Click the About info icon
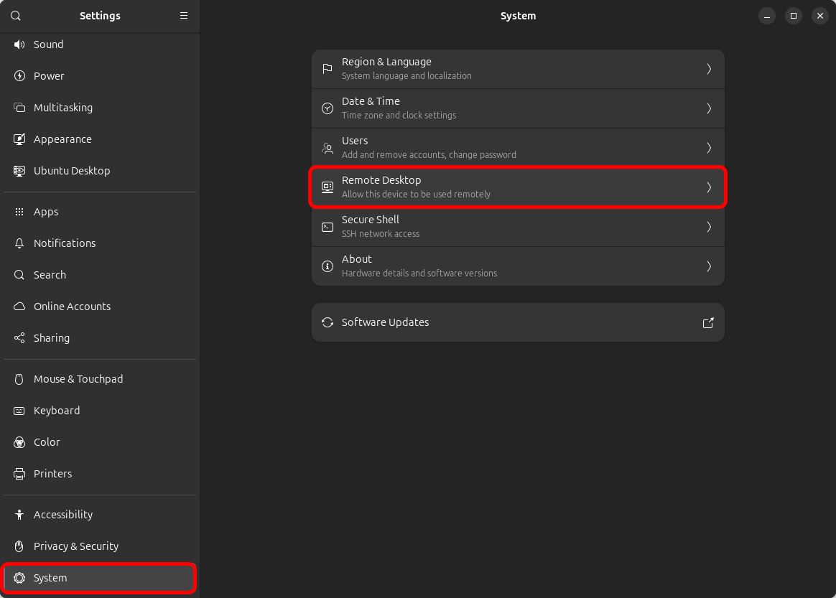The height and width of the screenshot is (598, 836). click(328, 266)
